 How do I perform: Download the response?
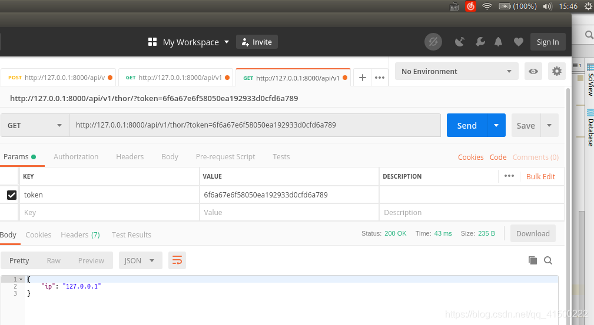(x=533, y=233)
